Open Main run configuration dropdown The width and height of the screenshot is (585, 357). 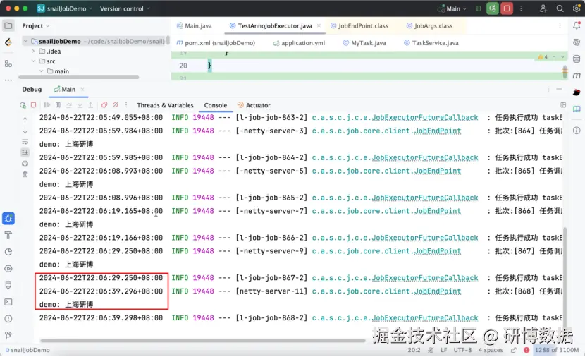tap(452, 8)
